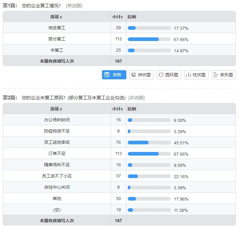Click the bar chart icon in 柱状图
This screenshot has width=239, height=227.
(x=188, y=75)
